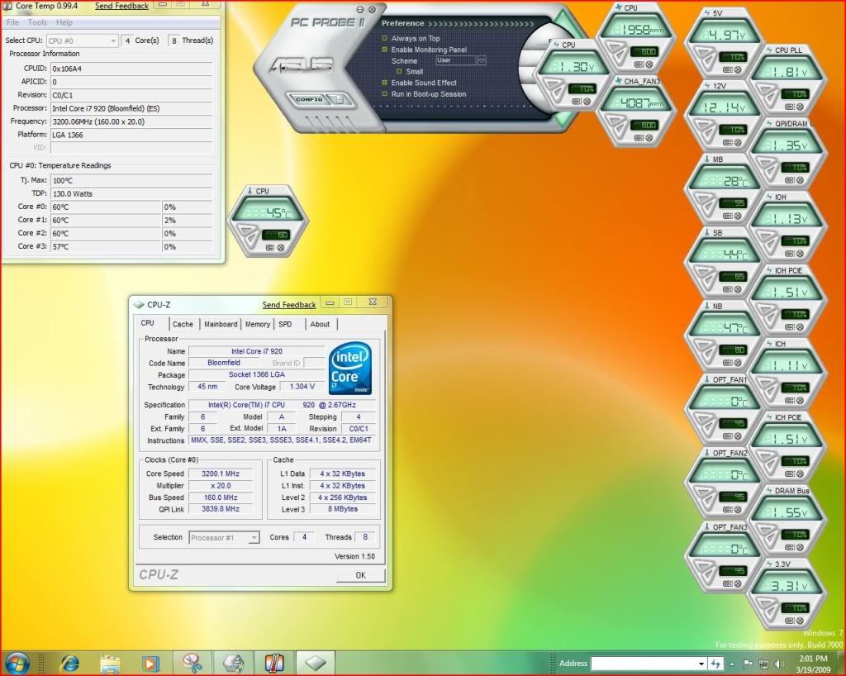Switch to the Mainboard tab in CPU-Z
This screenshot has width=846, height=676.
click(220, 324)
